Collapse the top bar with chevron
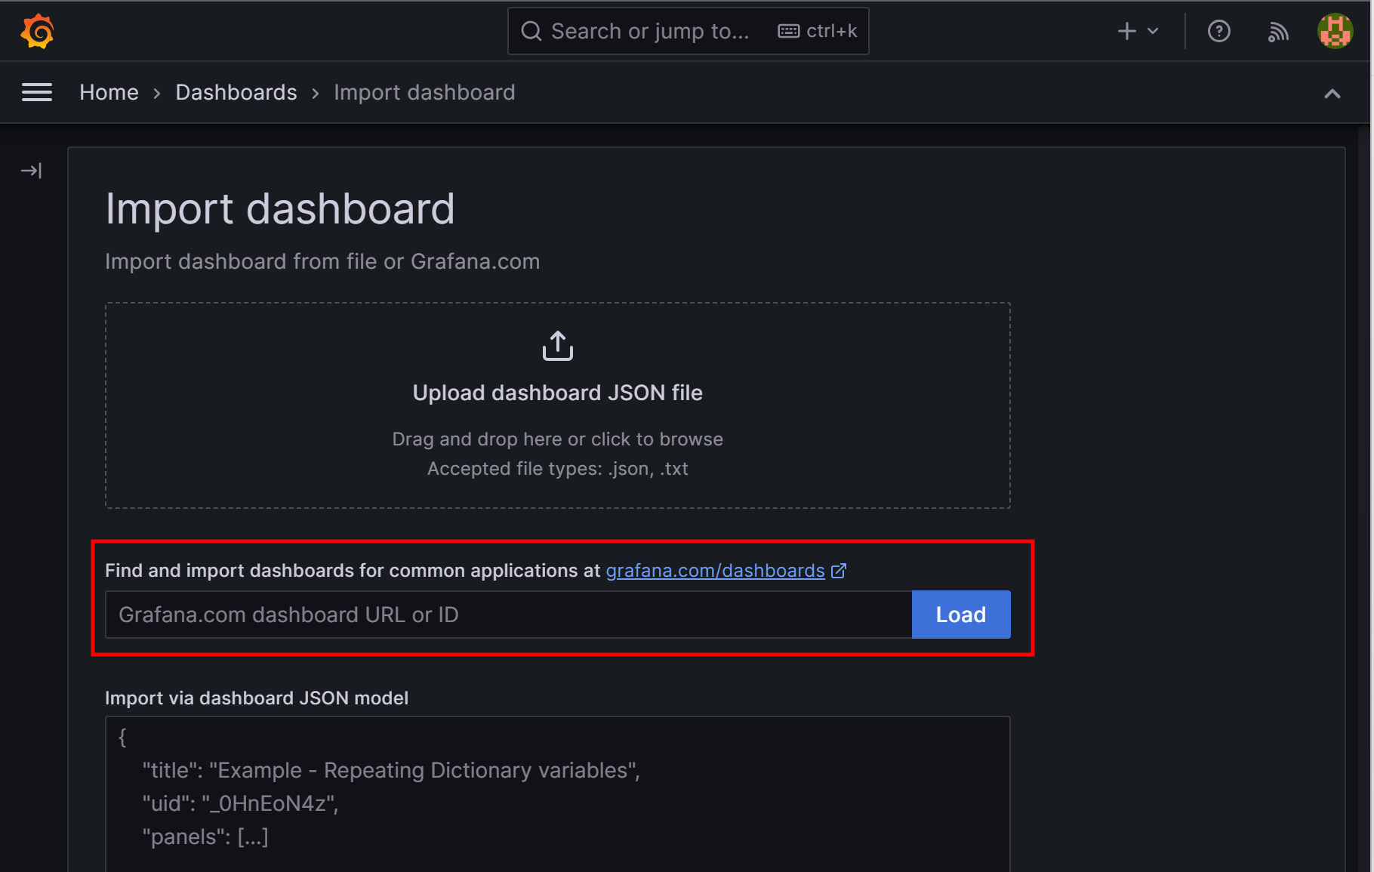The width and height of the screenshot is (1374, 872). tap(1332, 94)
